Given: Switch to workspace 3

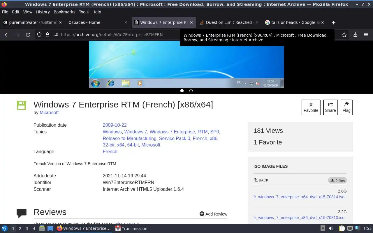Looking at the screenshot, I should point(27,229).
